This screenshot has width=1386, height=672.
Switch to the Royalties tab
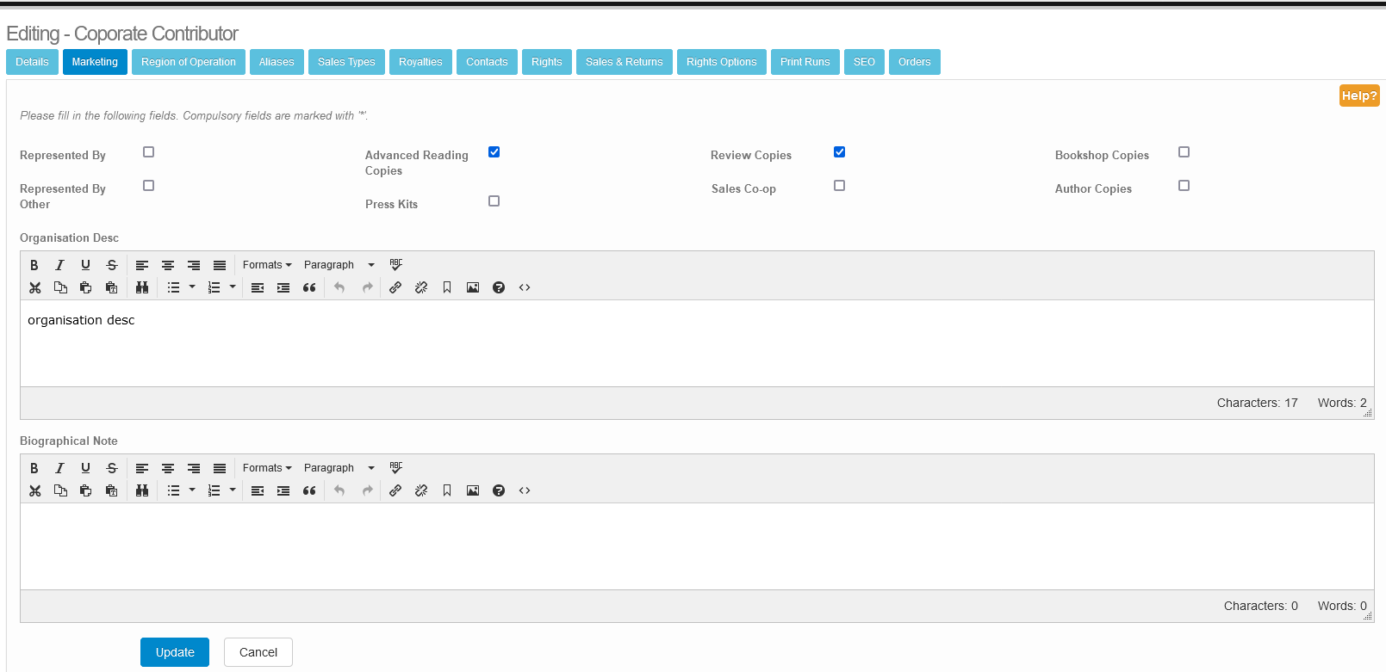click(x=420, y=62)
